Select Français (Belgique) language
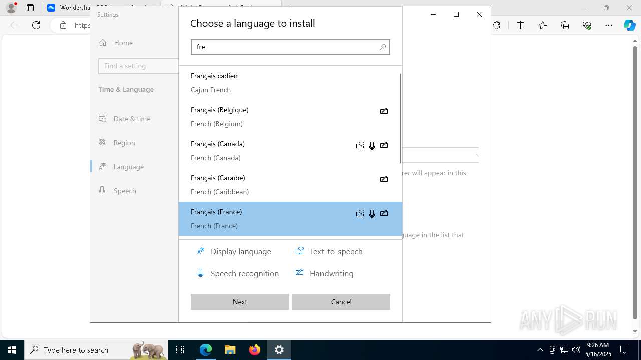The width and height of the screenshot is (641, 360). pos(289,117)
